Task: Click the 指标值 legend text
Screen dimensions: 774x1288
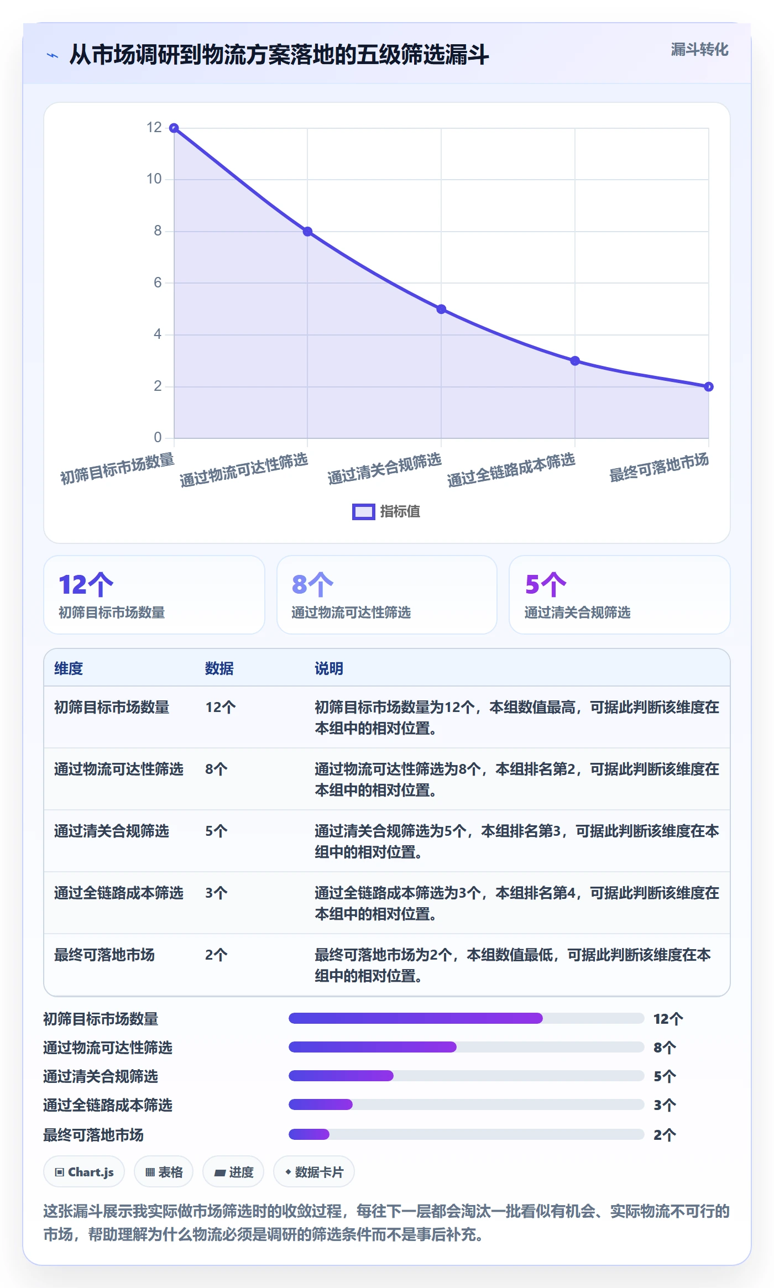Action: tap(400, 512)
